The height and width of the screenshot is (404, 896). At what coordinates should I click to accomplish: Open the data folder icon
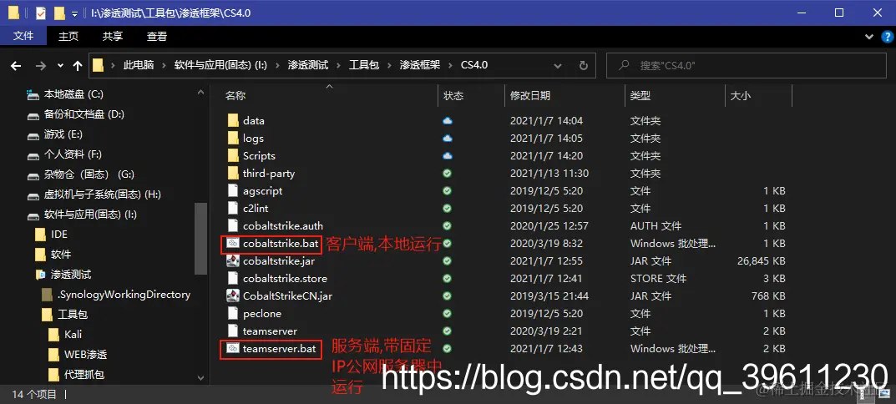(233, 120)
